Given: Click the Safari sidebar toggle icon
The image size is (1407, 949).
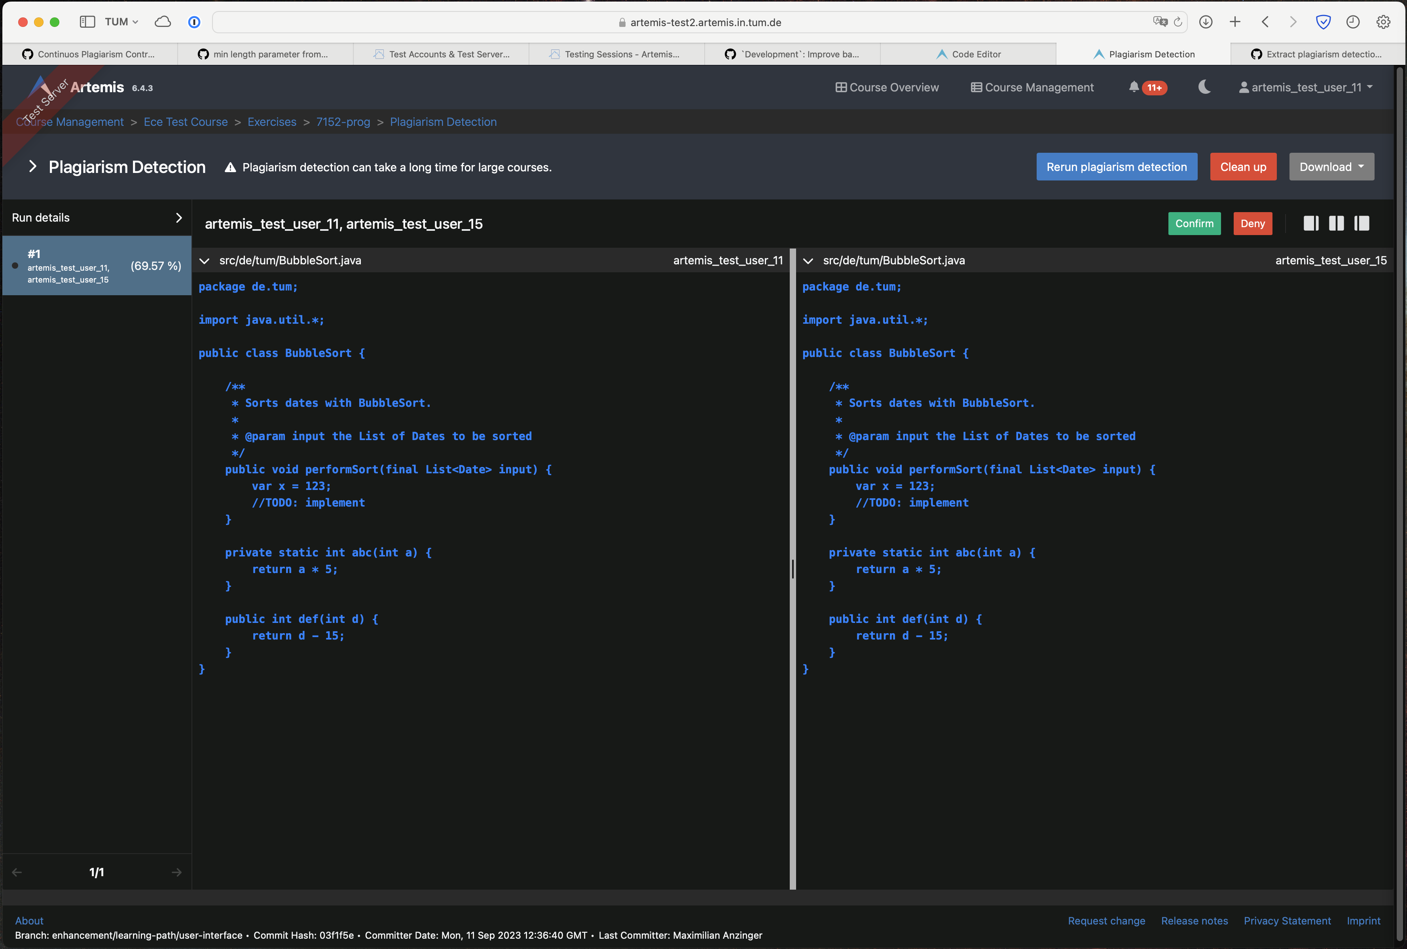Looking at the screenshot, I should tap(87, 22).
